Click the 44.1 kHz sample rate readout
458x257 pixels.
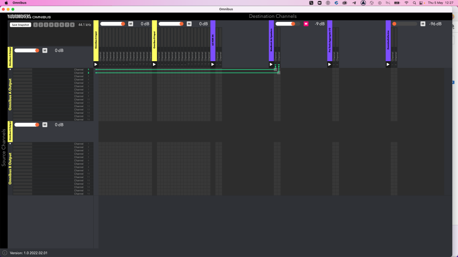point(85,25)
